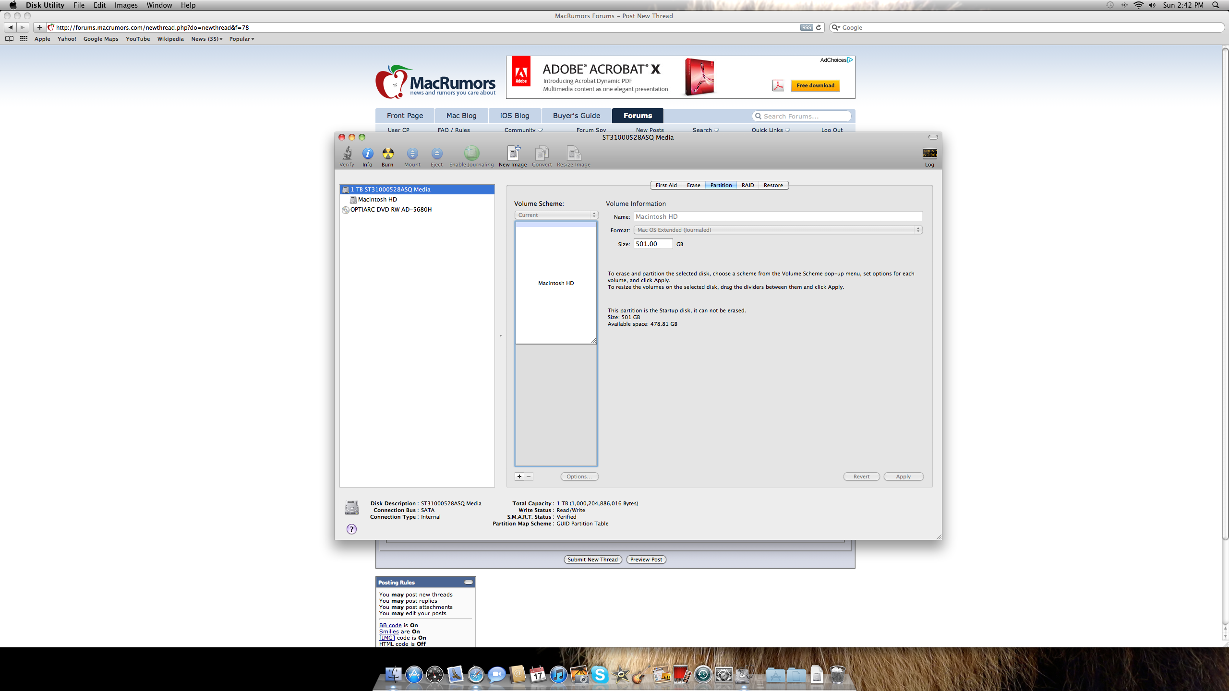The image size is (1229, 691).
Task: Open Safari from the Dock
Action: pos(476,675)
